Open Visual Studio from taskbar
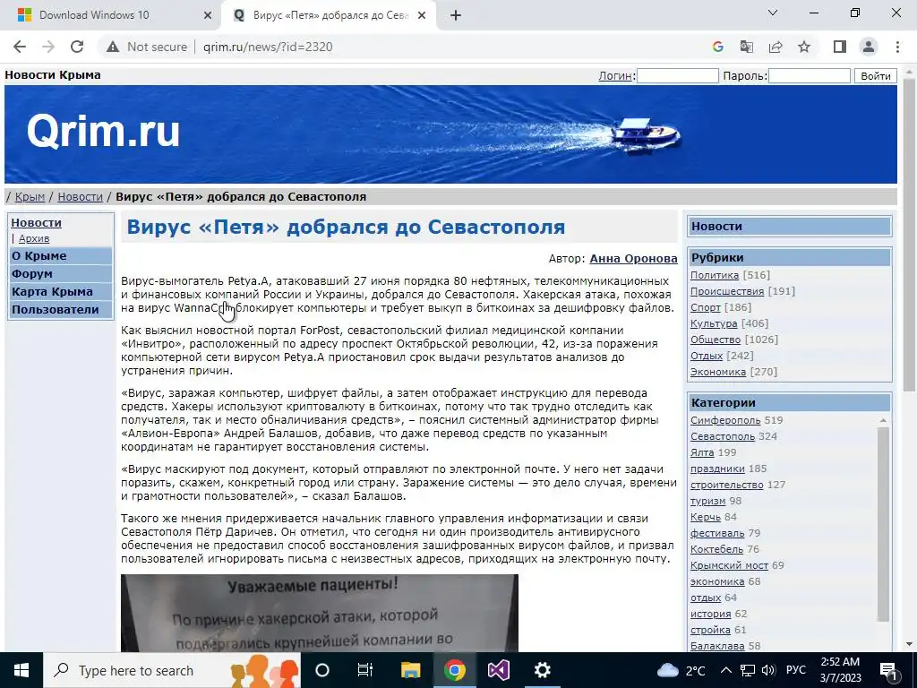 click(x=498, y=670)
